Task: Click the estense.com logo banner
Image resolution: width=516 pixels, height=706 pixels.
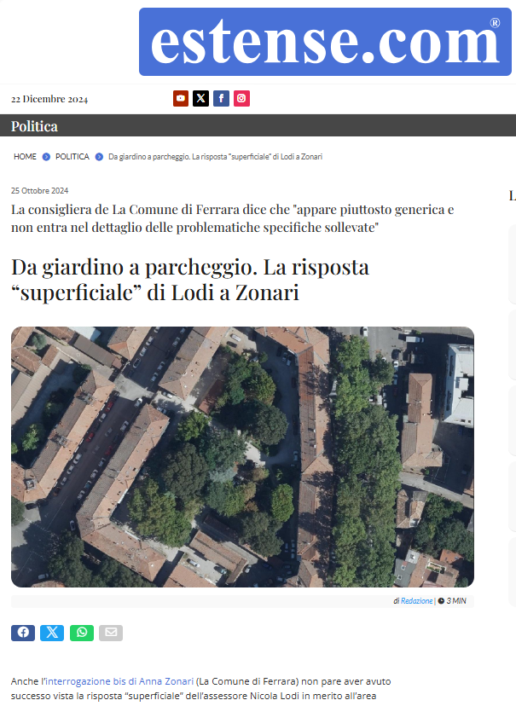Action: click(x=325, y=42)
